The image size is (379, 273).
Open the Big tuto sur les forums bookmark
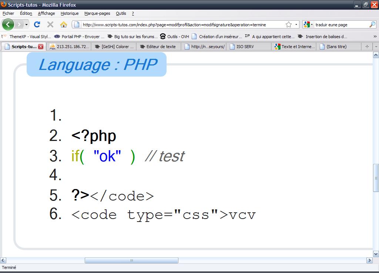132,37
